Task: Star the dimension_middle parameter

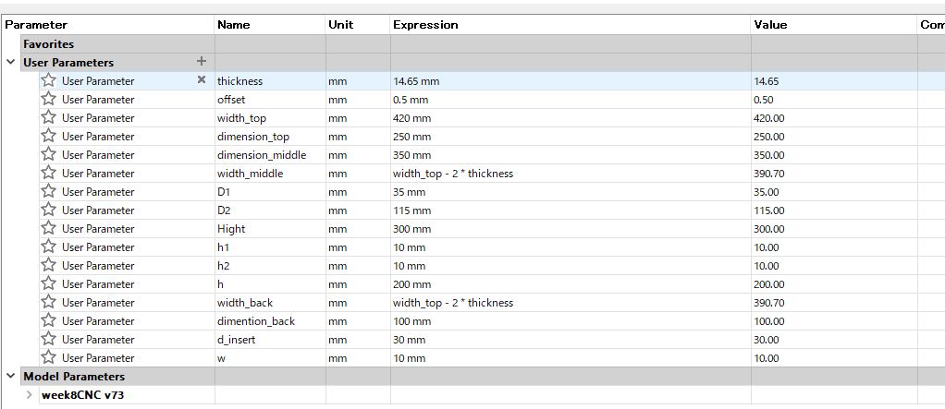Action: (49, 154)
